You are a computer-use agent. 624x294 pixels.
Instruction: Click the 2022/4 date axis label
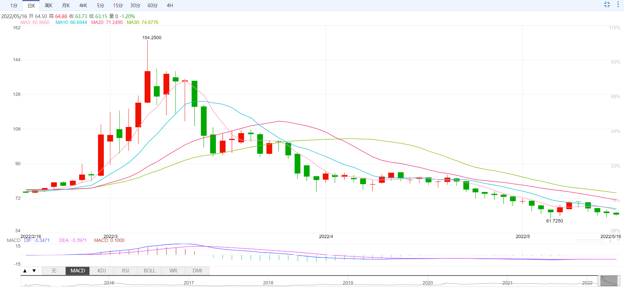pos(326,237)
